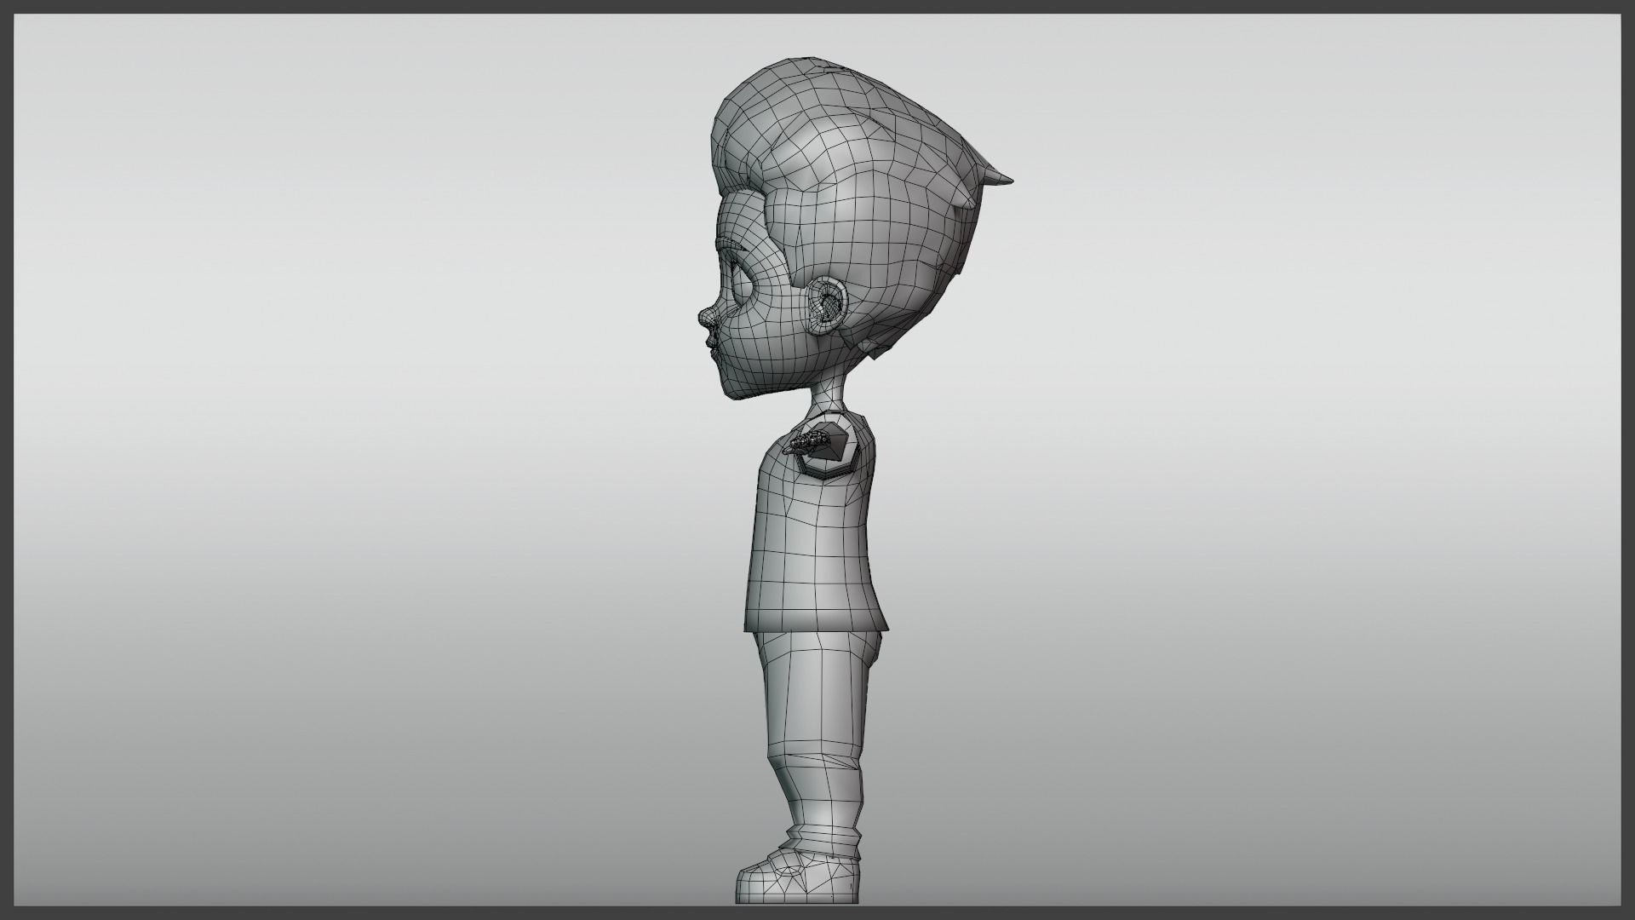
Task: Click the character's ear mesh
Action: click(x=826, y=305)
